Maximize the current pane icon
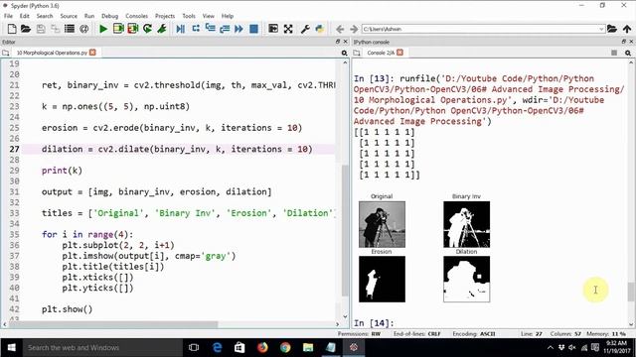Image resolution: width=636 pixels, height=357 pixels. click(x=273, y=29)
